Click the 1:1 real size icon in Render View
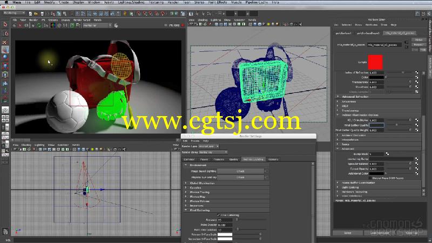 click(x=65, y=25)
